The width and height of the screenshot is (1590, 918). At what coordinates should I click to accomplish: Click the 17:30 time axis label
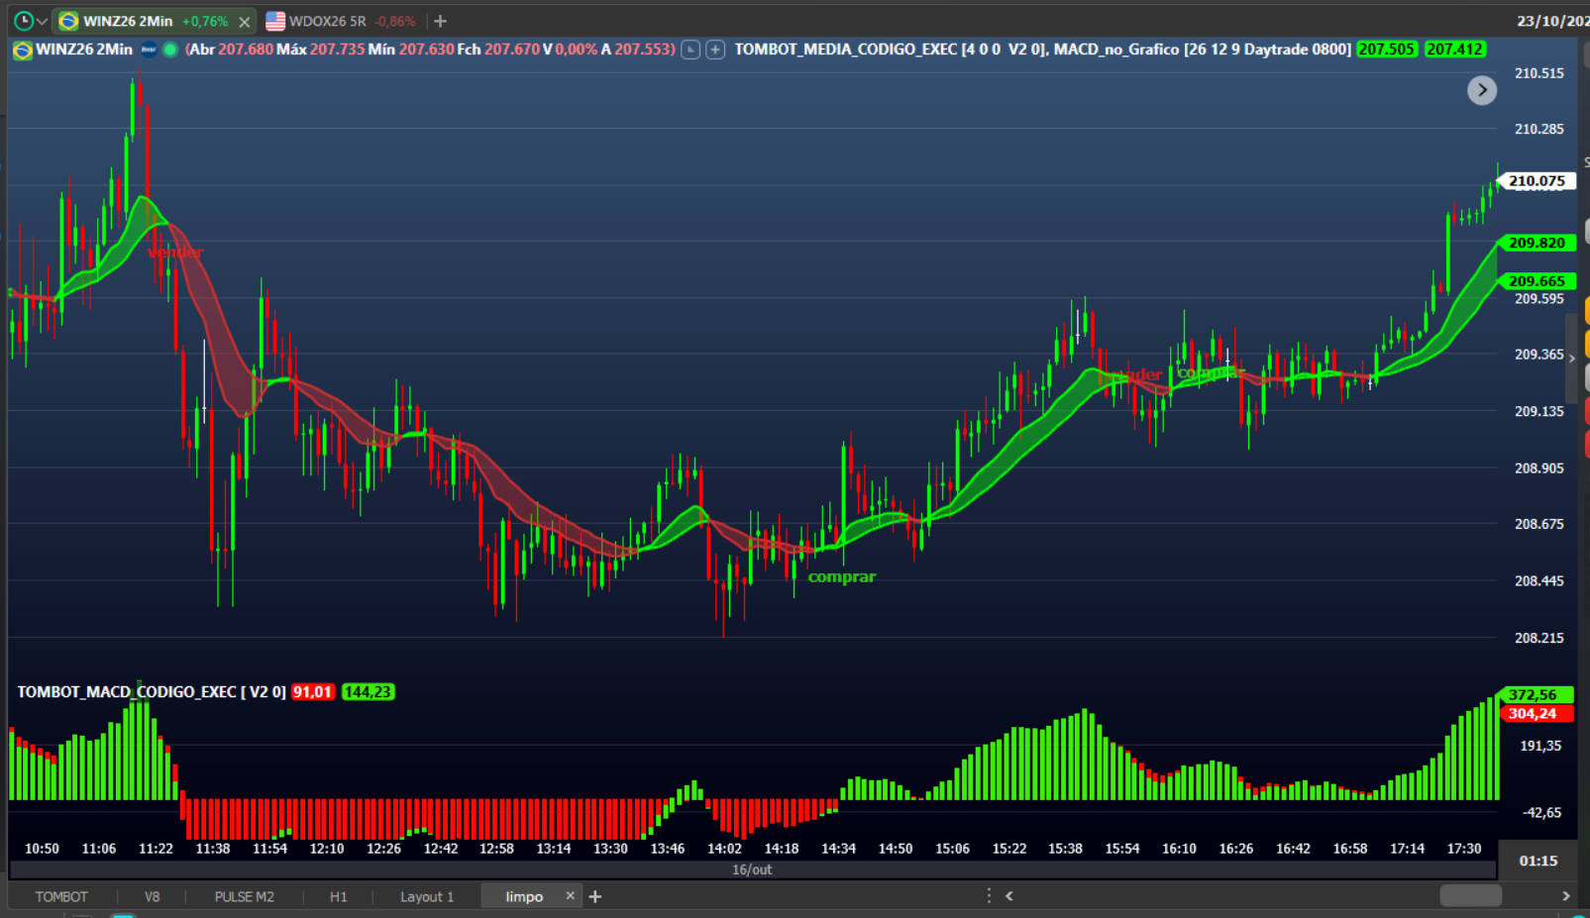click(x=1464, y=849)
